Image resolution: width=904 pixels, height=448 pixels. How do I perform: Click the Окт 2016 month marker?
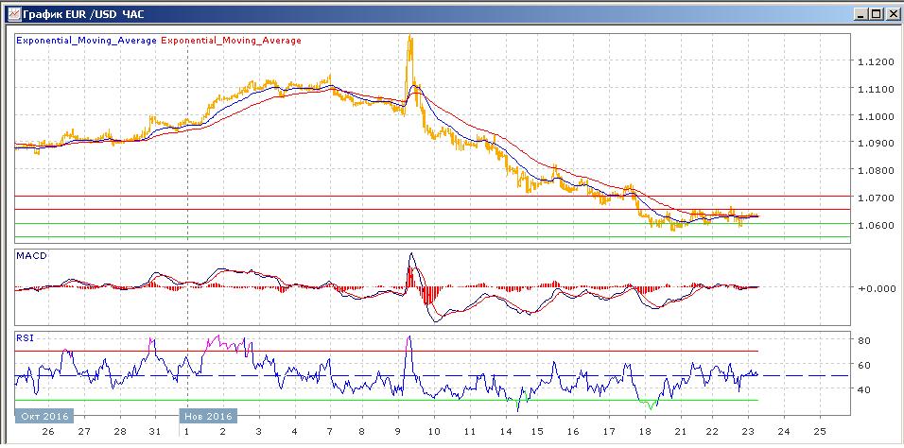coord(43,416)
